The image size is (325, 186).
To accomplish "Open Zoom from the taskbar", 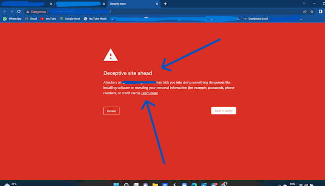I will (184, 184).
